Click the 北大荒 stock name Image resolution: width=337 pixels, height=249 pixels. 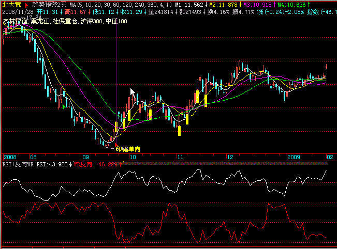(x=11, y=5)
